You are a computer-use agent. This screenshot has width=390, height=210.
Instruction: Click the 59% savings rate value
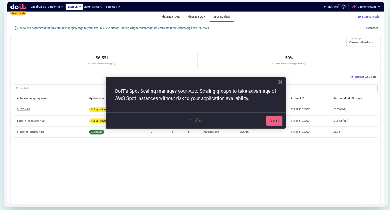coord(289,58)
